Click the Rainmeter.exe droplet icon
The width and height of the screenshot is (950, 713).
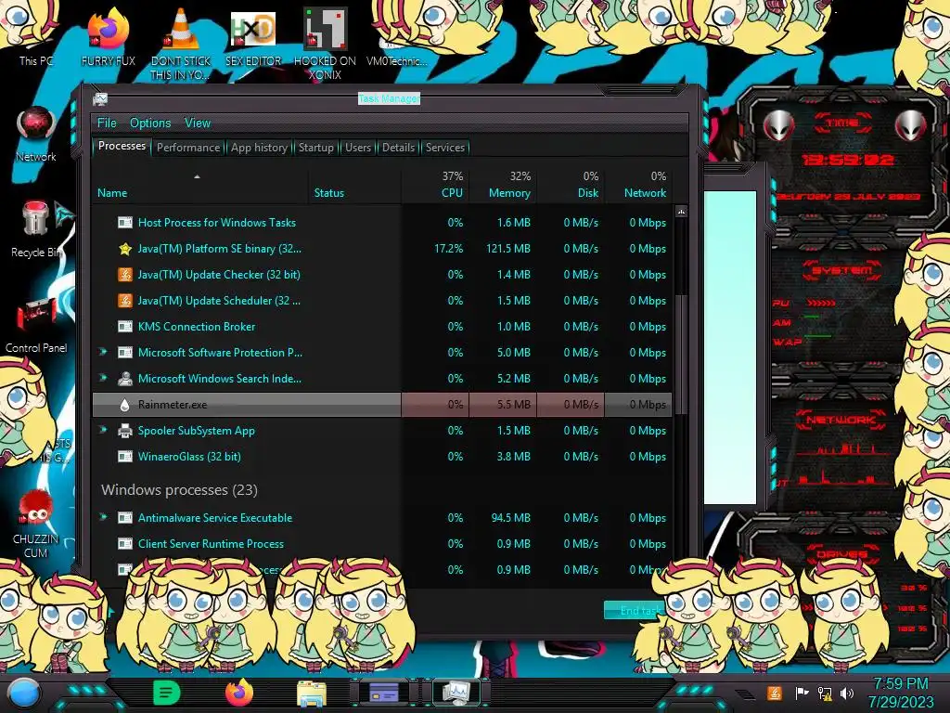125,405
